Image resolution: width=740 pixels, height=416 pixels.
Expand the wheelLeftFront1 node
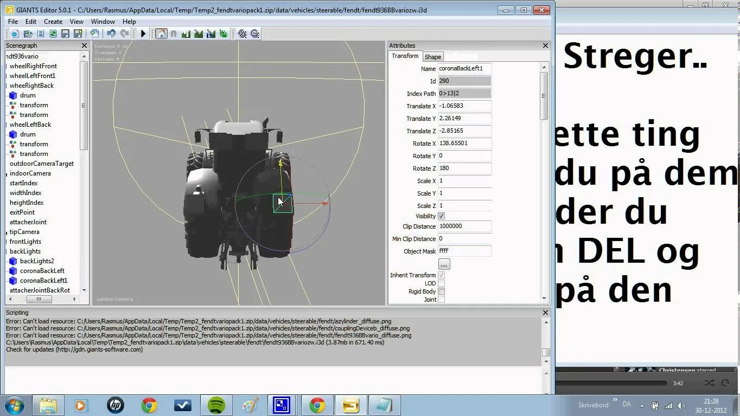coord(7,76)
